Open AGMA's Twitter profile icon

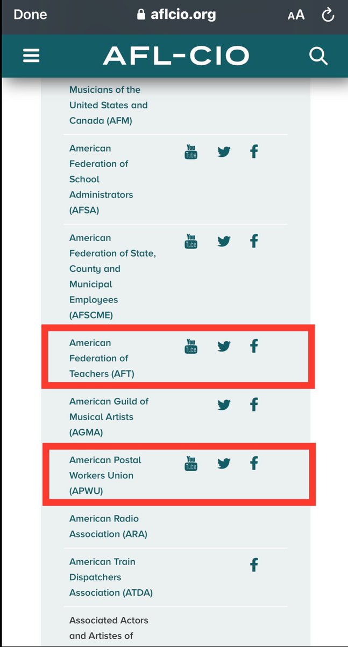[224, 404]
